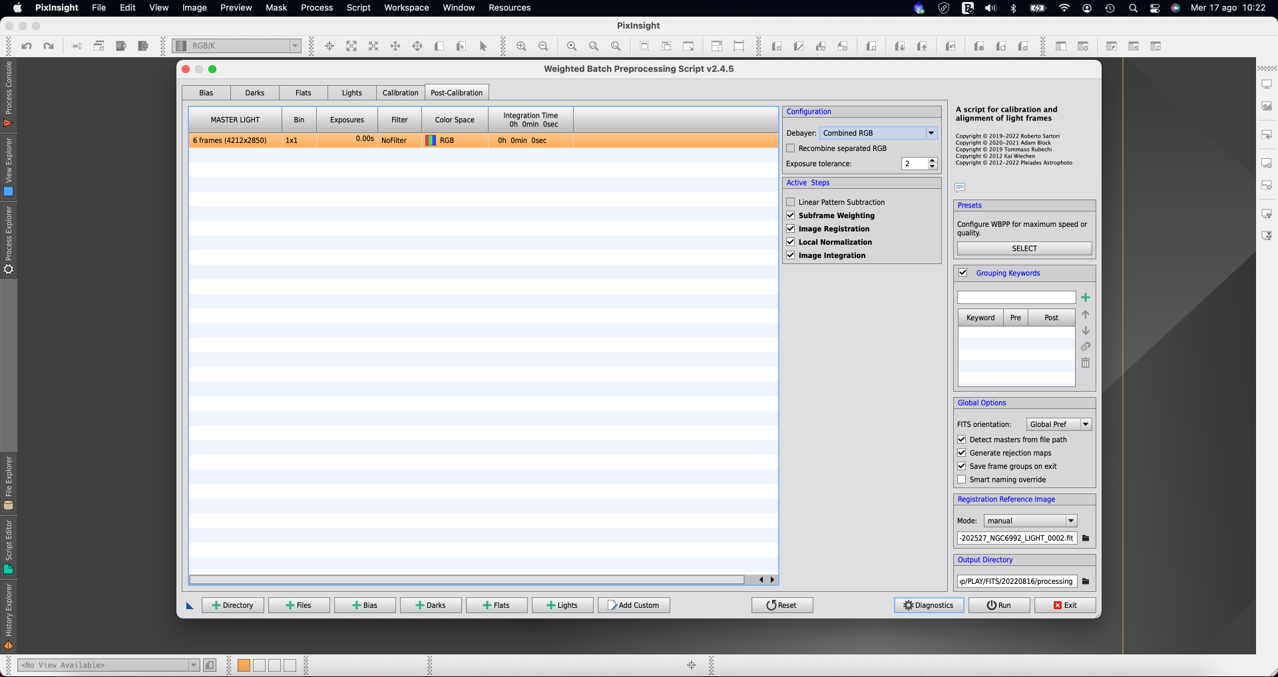Uncheck Image Integration step

tap(791, 255)
